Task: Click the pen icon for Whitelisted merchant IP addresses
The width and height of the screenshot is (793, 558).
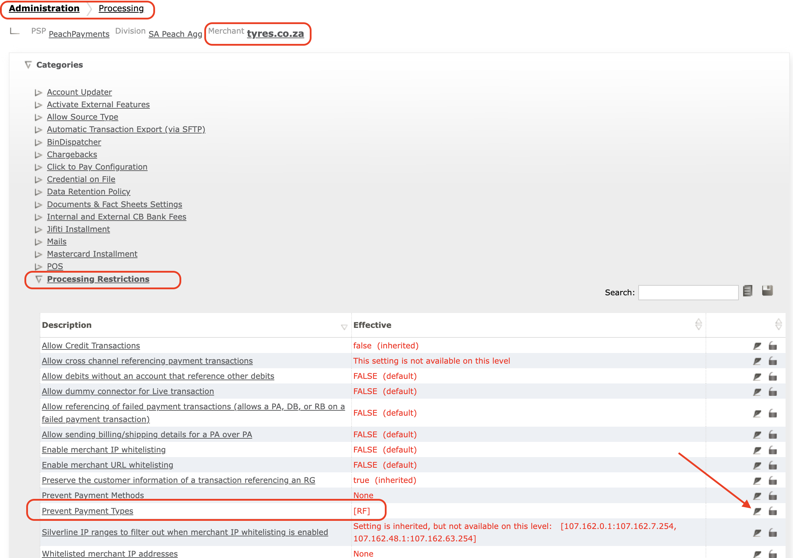Action: click(757, 553)
